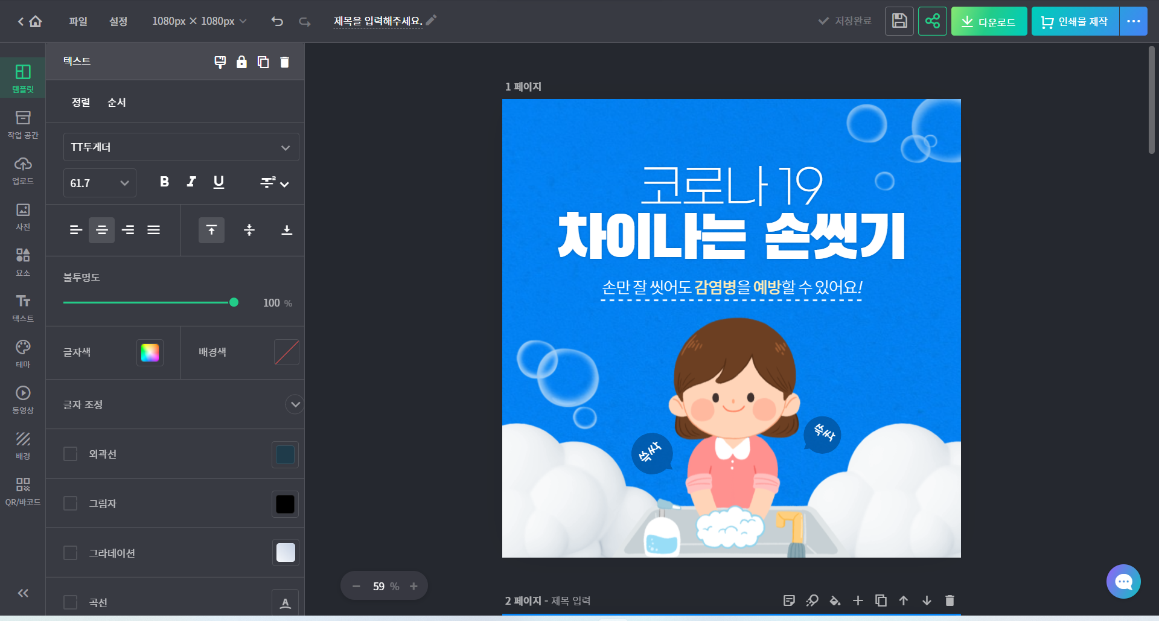Open the 그라데이션 light color swatch

[x=285, y=553]
